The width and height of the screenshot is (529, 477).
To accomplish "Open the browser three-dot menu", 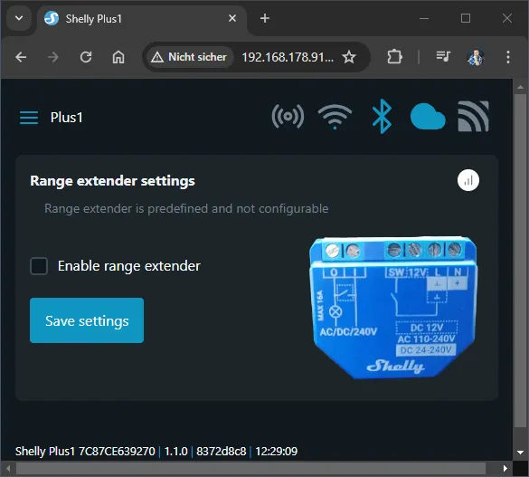I will (508, 57).
